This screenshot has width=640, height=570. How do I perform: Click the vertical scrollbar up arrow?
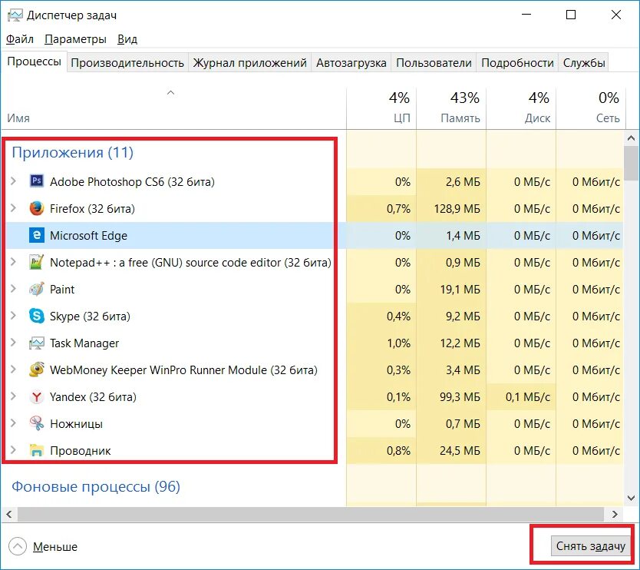pyautogui.click(x=631, y=138)
